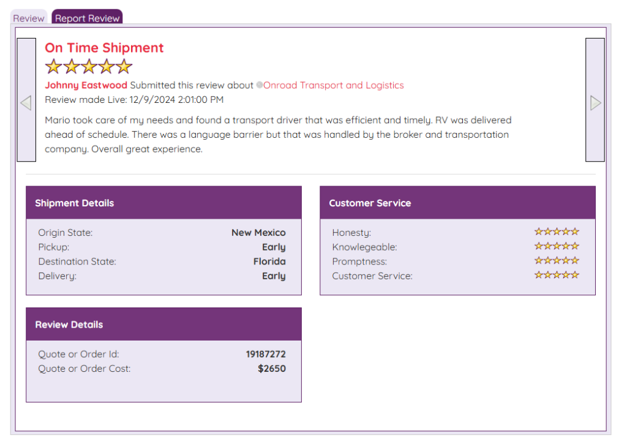Click the Review Details header
The image size is (627, 441).
(x=69, y=325)
